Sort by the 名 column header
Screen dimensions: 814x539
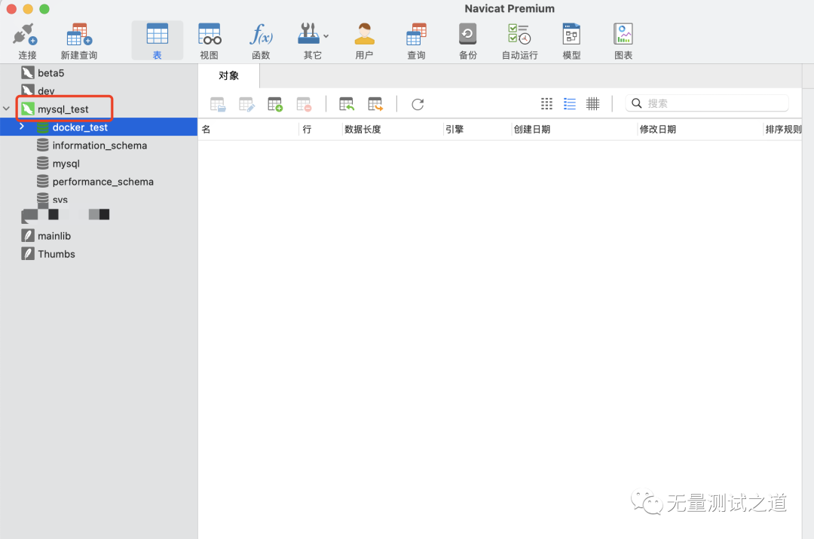click(x=249, y=130)
